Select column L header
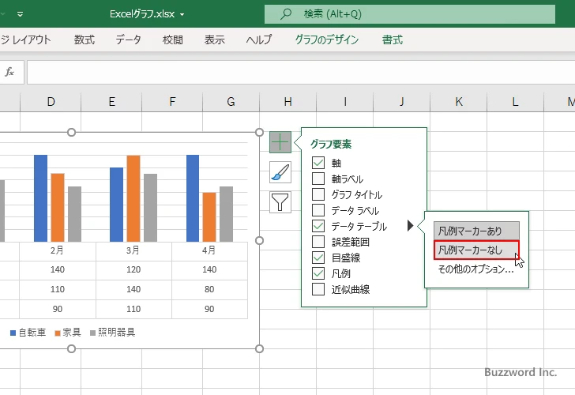Viewport: 575px width, 395px height. click(515, 102)
